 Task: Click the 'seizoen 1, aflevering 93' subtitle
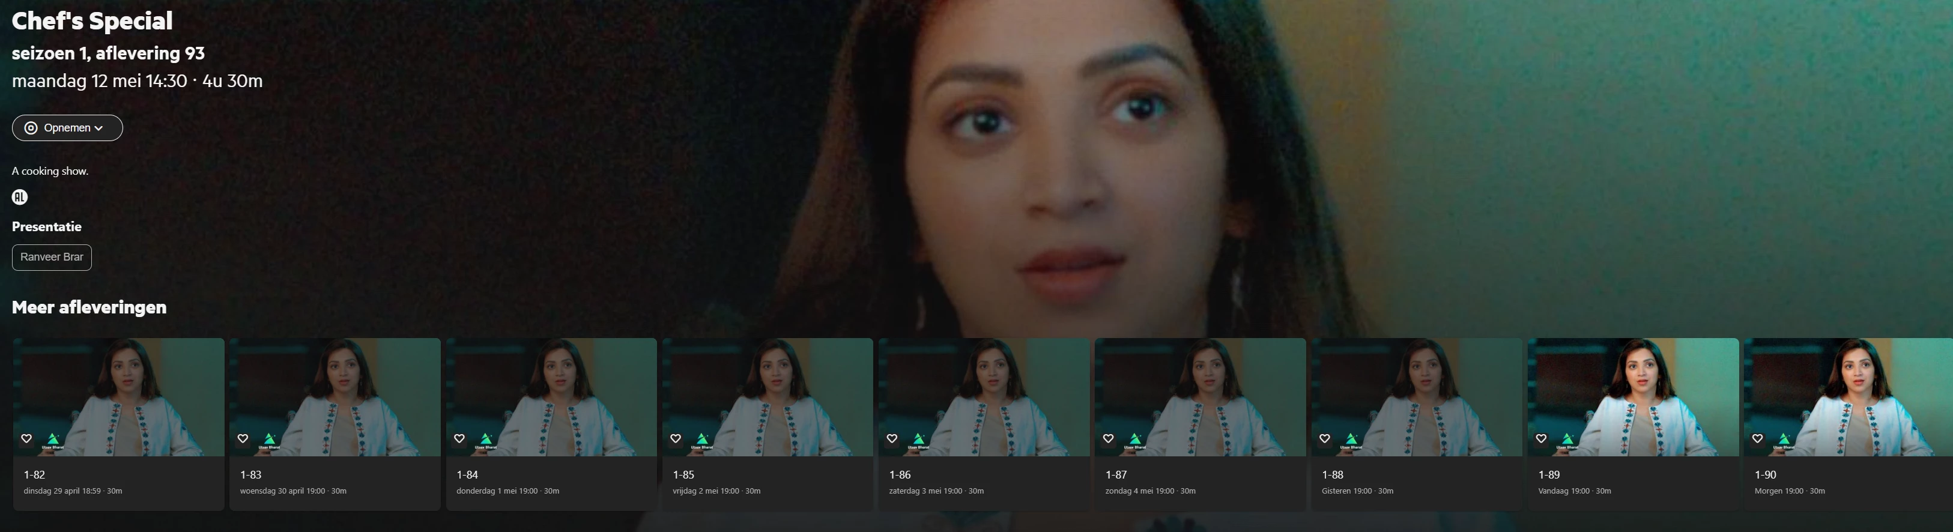pos(109,53)
